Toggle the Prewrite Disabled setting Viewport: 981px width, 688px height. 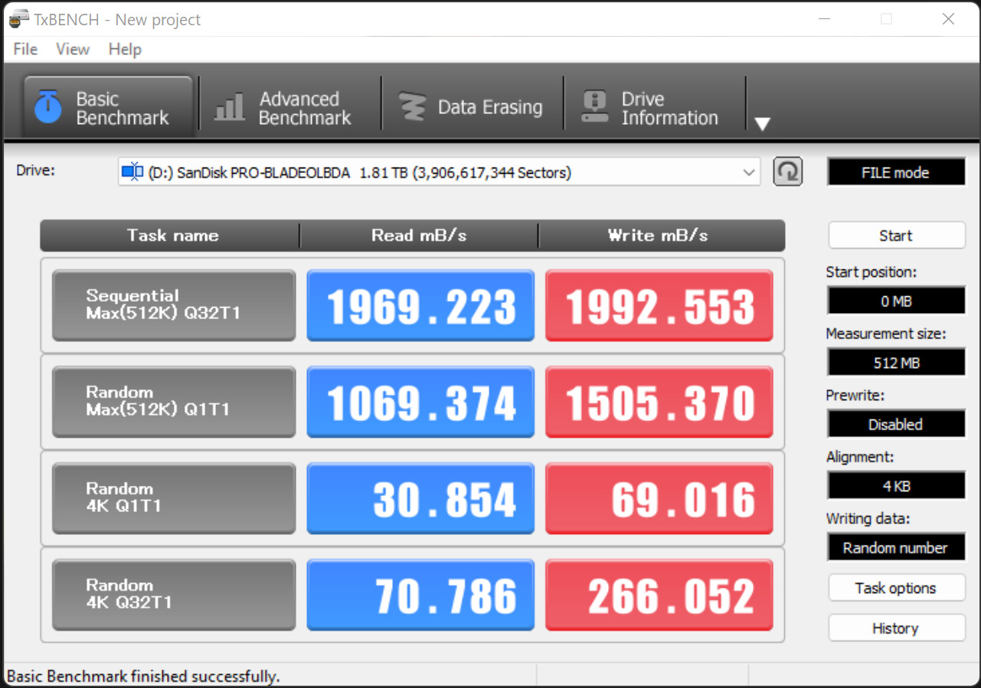pyautogui.click(x=896, y=424)
